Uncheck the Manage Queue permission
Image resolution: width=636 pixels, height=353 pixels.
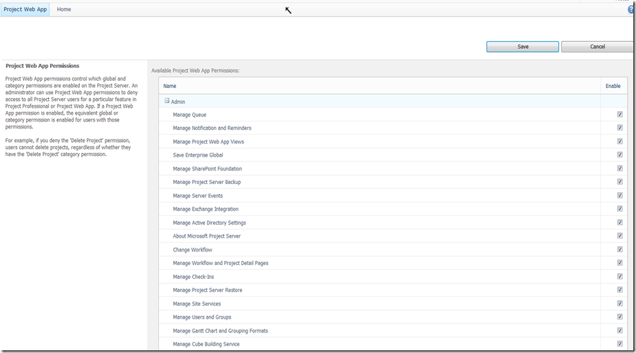[619, 115]
